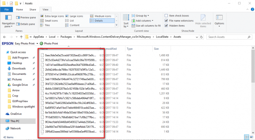
Task: Switch to Small icons layout
Action: click(49, 21)
